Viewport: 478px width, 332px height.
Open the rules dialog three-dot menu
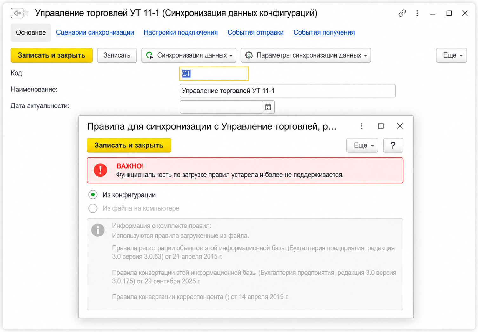click(362, 126)
